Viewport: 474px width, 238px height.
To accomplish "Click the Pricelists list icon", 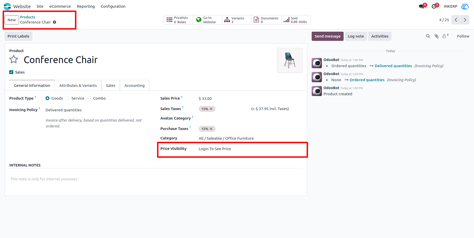I will click(x=169, y=20).
